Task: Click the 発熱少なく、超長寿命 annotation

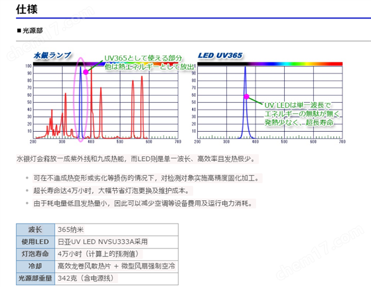Action: pyautogui.click(x=299, y=122)
